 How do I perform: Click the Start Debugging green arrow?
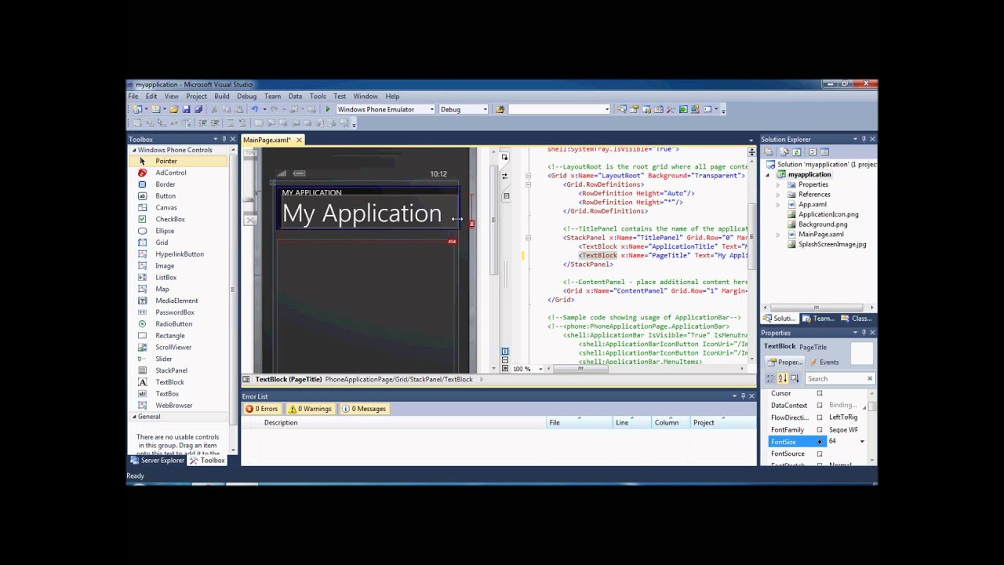point(328,109)
